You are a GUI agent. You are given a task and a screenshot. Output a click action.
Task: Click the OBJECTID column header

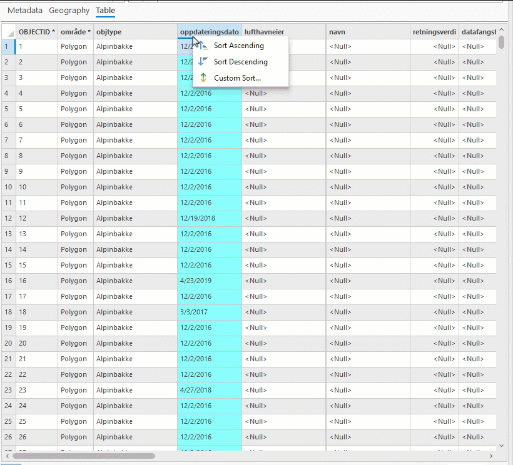(x=37, y=32)
